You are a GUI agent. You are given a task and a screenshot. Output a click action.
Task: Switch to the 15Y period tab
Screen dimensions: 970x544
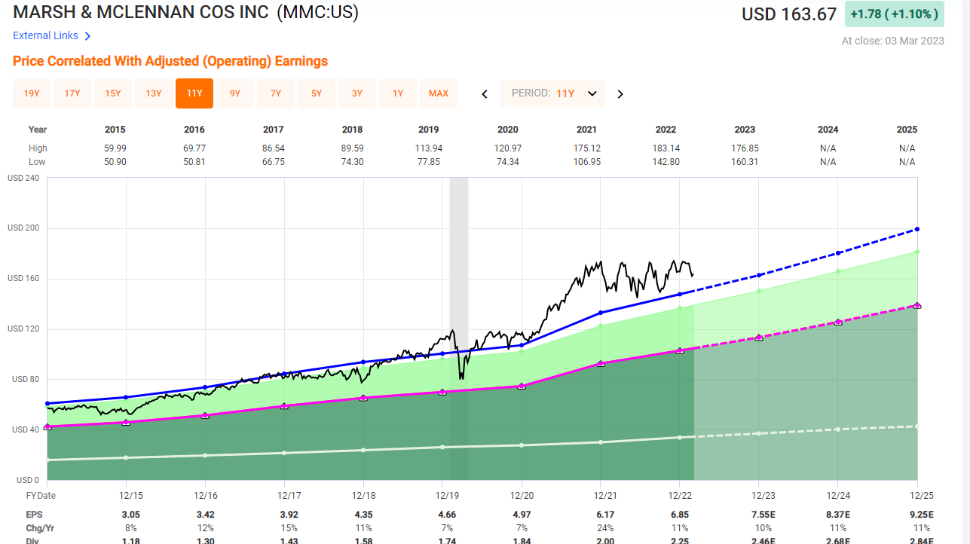(113, 93)
